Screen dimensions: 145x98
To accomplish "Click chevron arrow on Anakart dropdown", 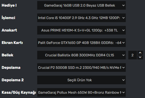I will tap(123, 30).
